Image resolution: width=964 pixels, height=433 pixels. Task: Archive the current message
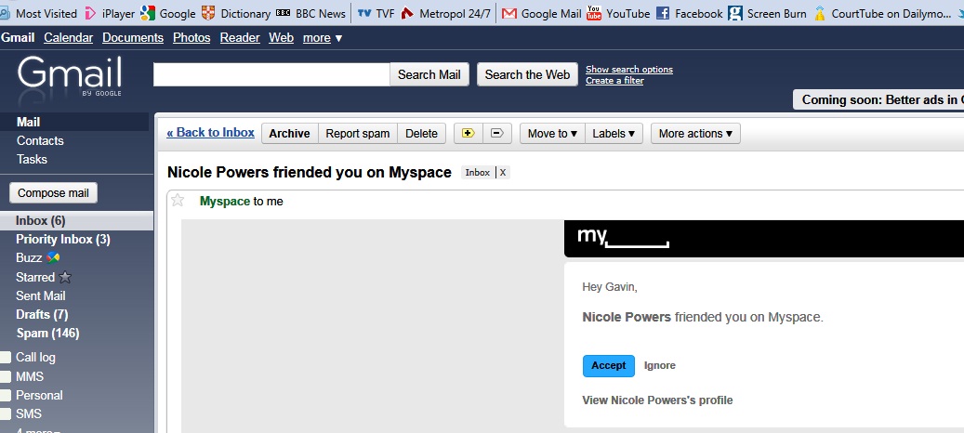tap(289, 133)
